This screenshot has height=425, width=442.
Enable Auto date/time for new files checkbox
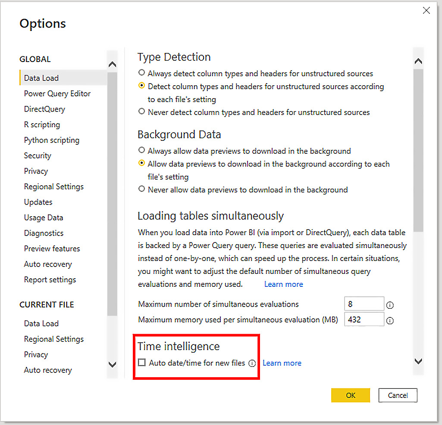[142, 363]
